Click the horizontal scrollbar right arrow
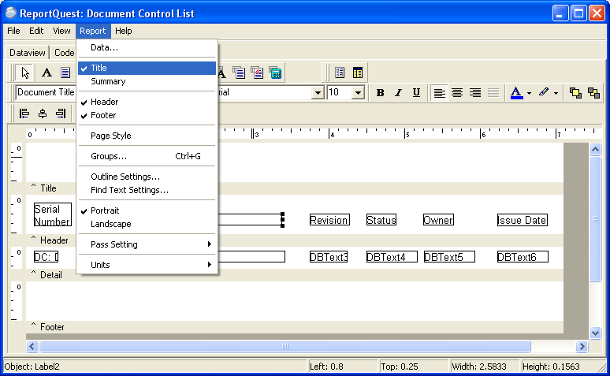Image resolution: width=610 pixels, height=376 pixels. pos(582,346)
